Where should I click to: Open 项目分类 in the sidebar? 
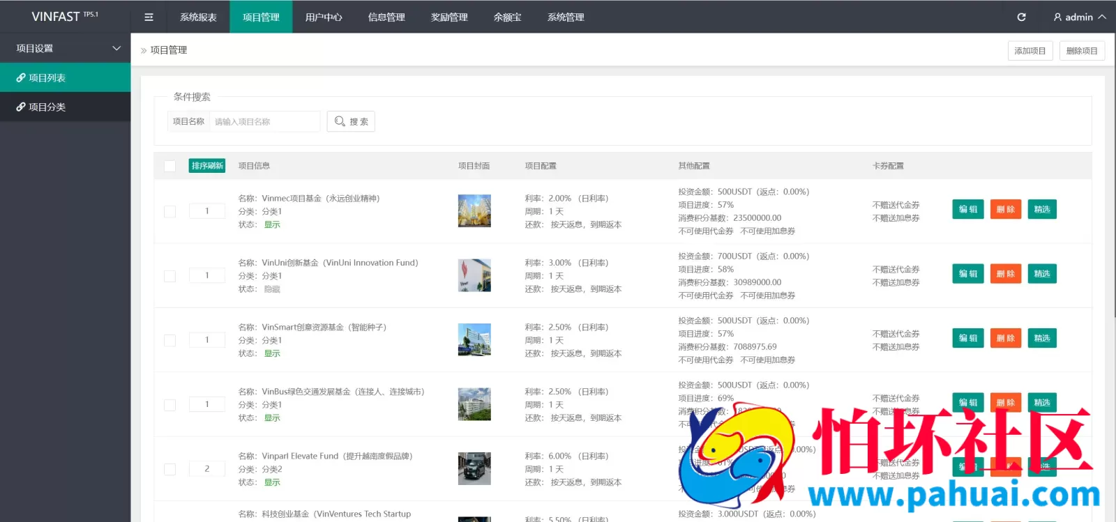pos(66,107)
